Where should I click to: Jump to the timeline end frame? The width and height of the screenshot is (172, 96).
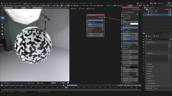pos(77,85)
